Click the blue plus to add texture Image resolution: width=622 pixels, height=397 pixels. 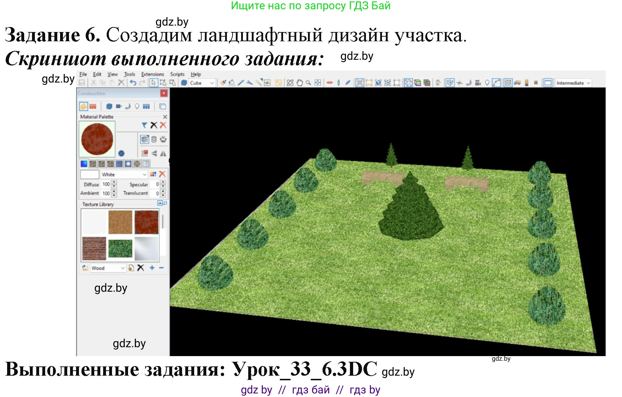[152, 268]
